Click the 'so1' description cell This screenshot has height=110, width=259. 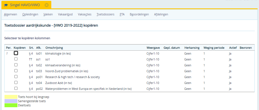point(48,59)
